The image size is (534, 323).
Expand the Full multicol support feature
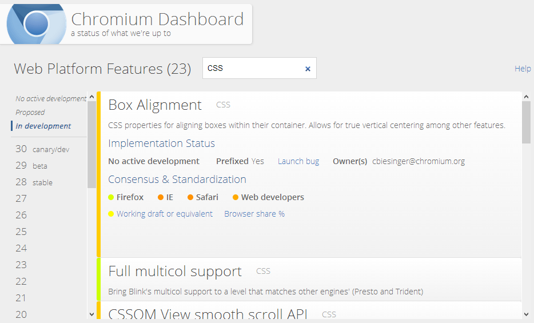click(x=175, y=272)
